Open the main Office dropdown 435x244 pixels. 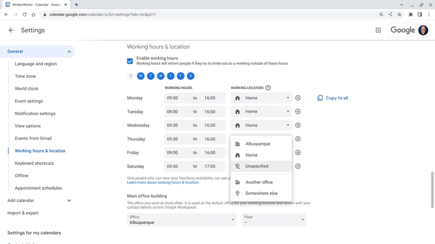tap(181, 220)
